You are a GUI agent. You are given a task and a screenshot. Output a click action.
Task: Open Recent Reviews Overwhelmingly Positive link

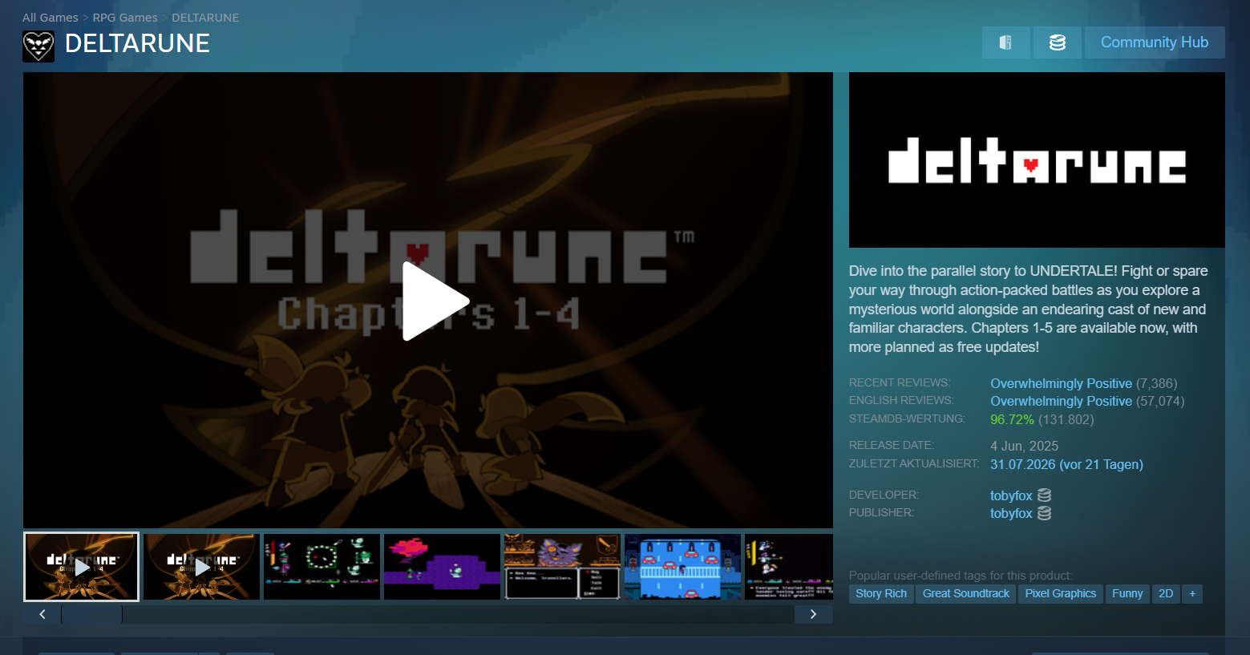coord(1061,383)
